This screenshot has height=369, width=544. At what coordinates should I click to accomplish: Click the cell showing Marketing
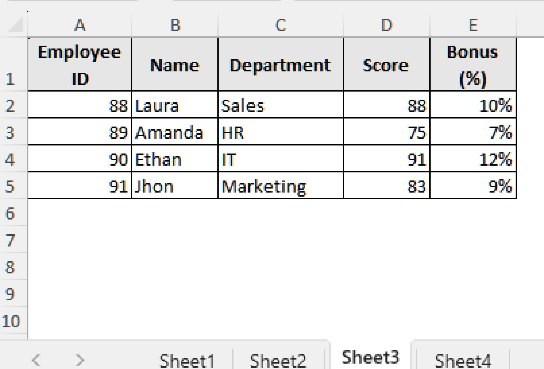(280, 186)
